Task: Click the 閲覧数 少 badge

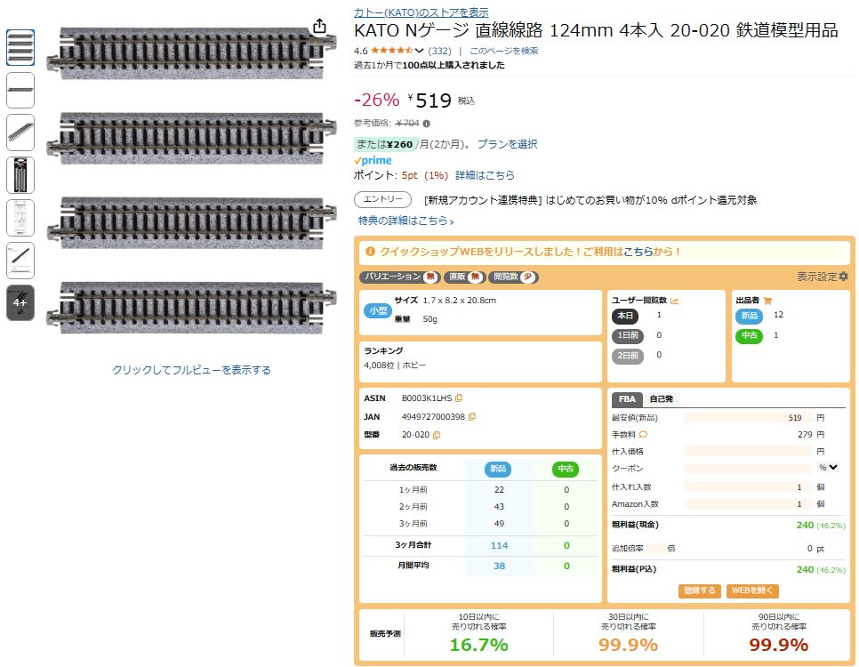Action: point(513,277)
